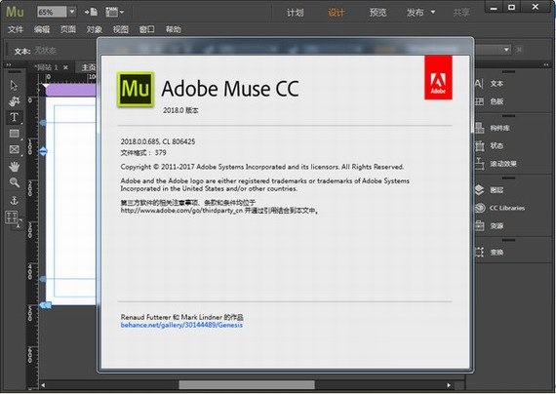Open the 编辑 (Edit) menu
Screen dimensions: 556x394
42,29
